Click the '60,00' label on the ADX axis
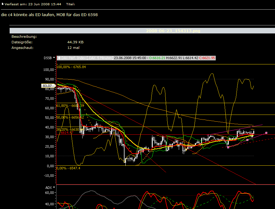The width and height of the screenshot is (275, 209). 49,193
